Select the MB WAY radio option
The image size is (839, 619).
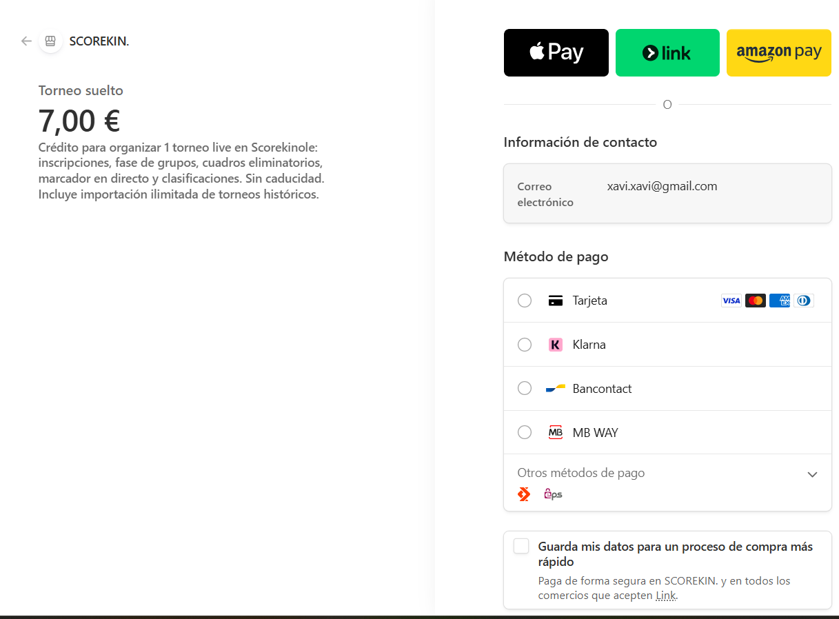525,433
